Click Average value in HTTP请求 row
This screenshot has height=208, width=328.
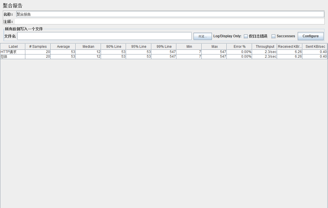(x=63, y=52)
